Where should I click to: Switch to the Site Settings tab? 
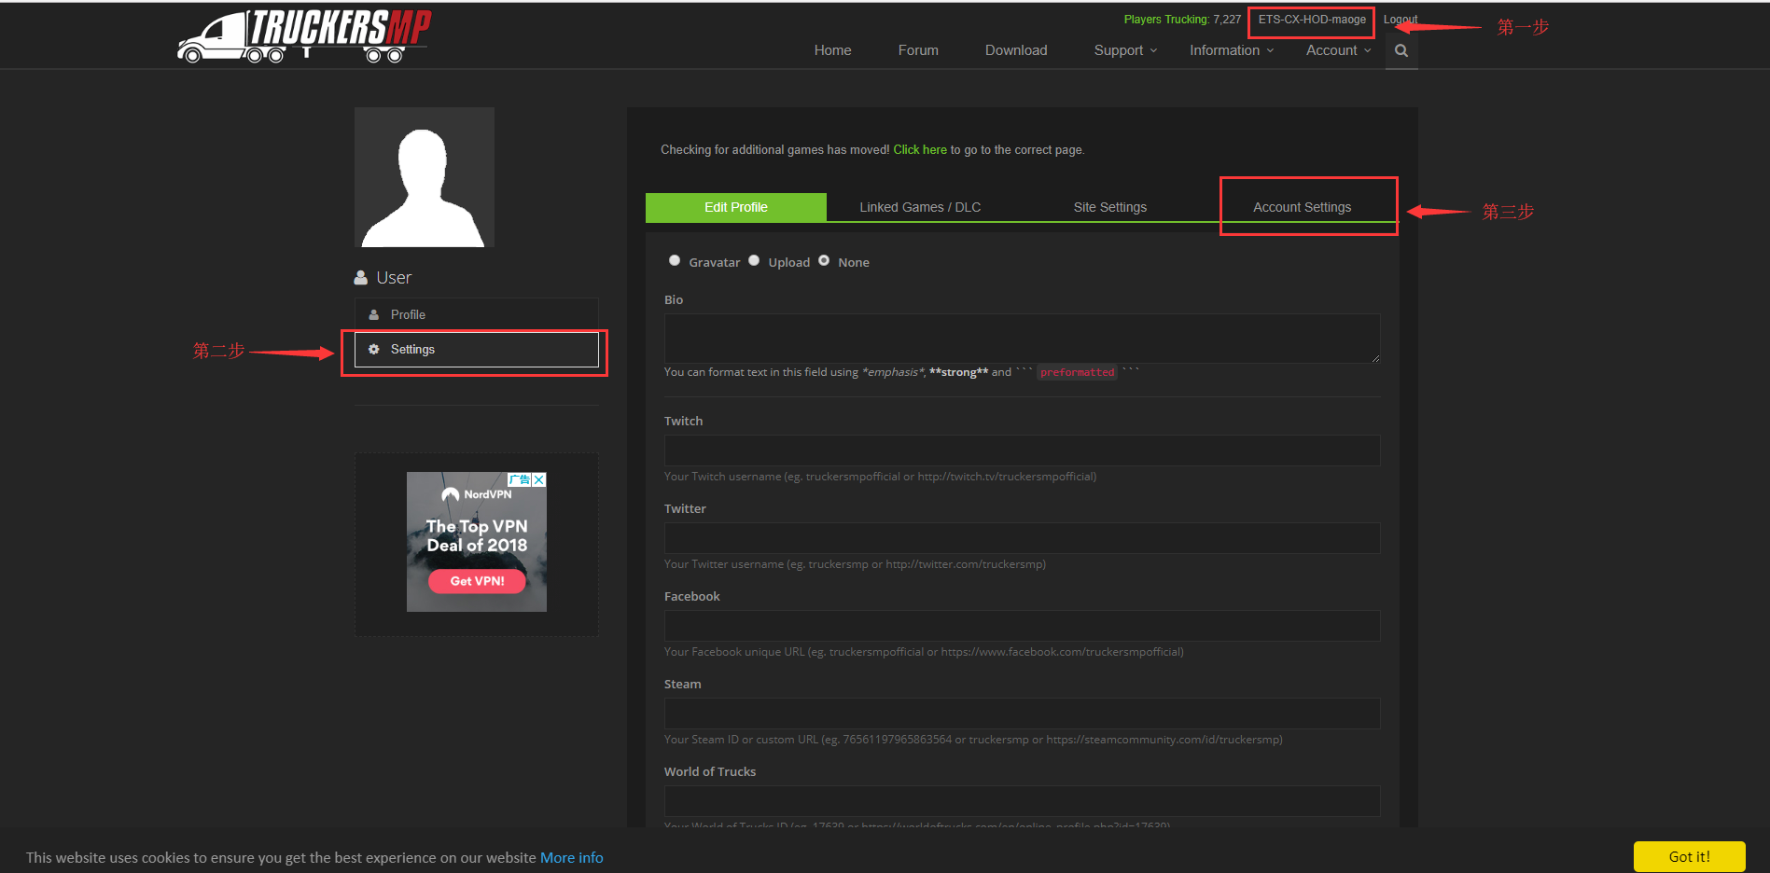tap(1110, 207)
